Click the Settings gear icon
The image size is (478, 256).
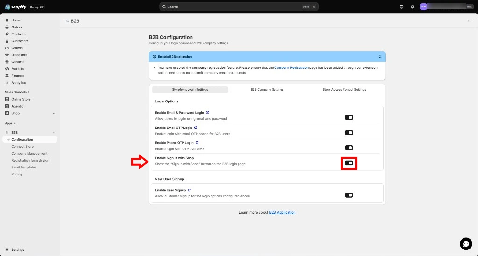(7, 249)
